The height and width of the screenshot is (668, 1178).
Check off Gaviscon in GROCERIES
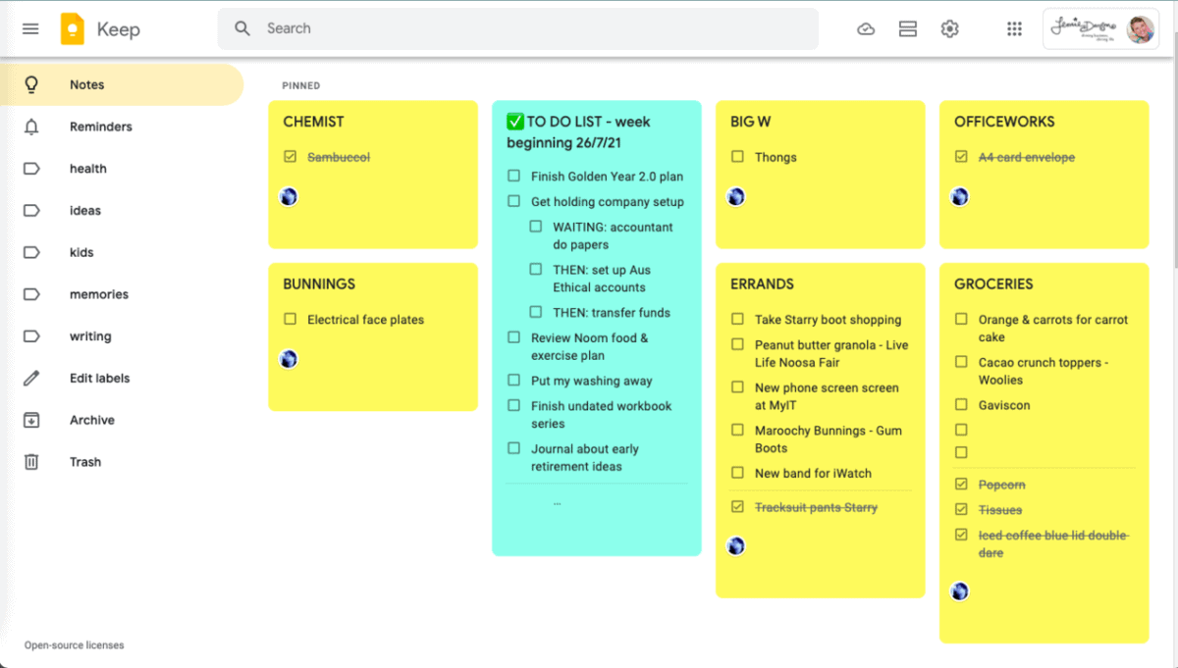pyautogui.click(x=960, y=404)
